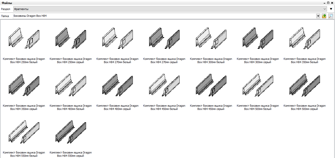Open the magnifier search icon in Папка row
The height and width of the screenshot is (158, 335).
pos(331,16)
